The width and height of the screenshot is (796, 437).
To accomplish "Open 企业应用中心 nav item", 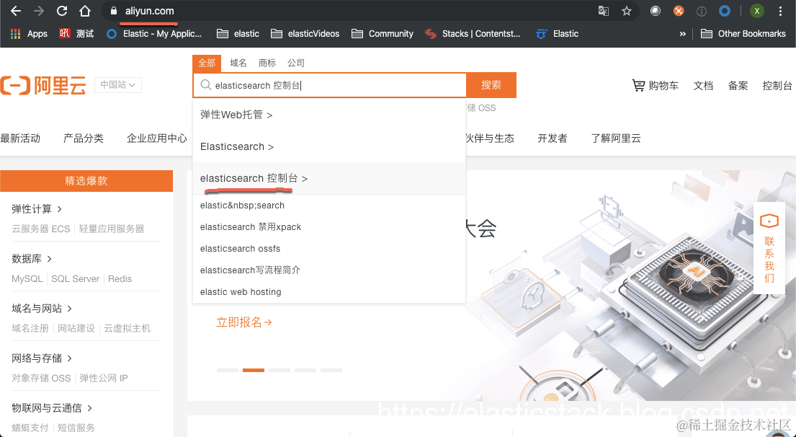I will click(x=157, y=138).
